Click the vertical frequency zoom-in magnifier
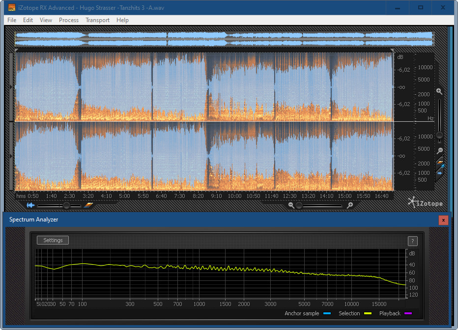 click(439, 91)
